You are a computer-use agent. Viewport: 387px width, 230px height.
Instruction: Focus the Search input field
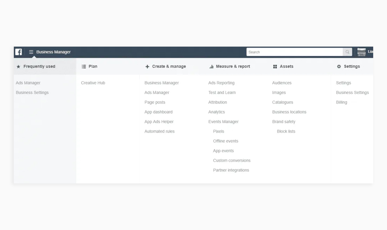point(294,52)
